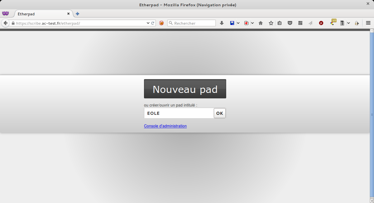The image size is (374, 203).
Task: Select the URL address bar
Action: [81, 23]
